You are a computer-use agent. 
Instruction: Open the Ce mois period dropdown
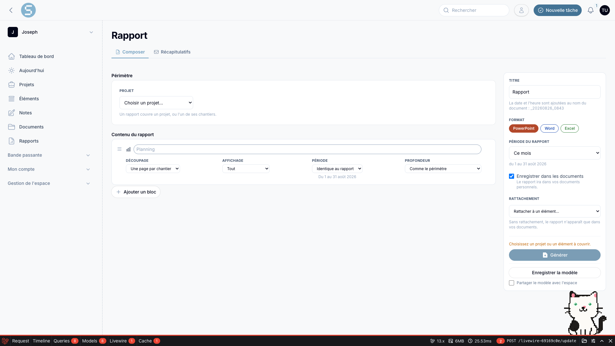tap(554, 153)
